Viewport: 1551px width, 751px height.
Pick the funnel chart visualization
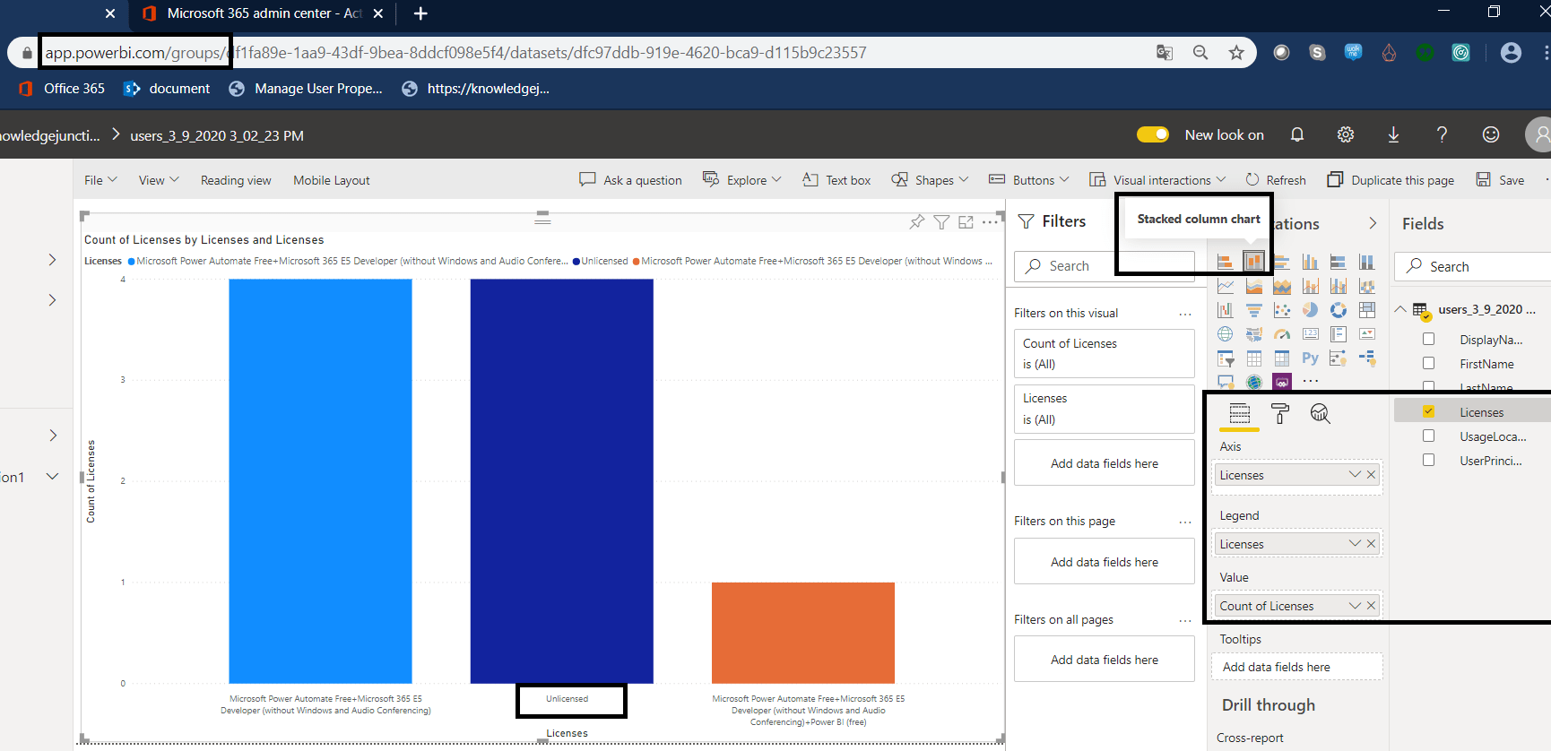coord(1253,310)
